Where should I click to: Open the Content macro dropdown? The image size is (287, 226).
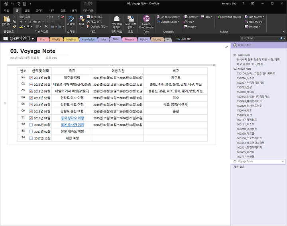point(191,17)
